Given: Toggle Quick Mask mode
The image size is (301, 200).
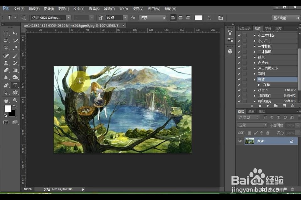Looking at the screenshot, I should point(6,122).
